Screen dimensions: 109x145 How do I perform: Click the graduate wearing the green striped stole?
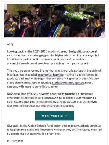[58, 23]
